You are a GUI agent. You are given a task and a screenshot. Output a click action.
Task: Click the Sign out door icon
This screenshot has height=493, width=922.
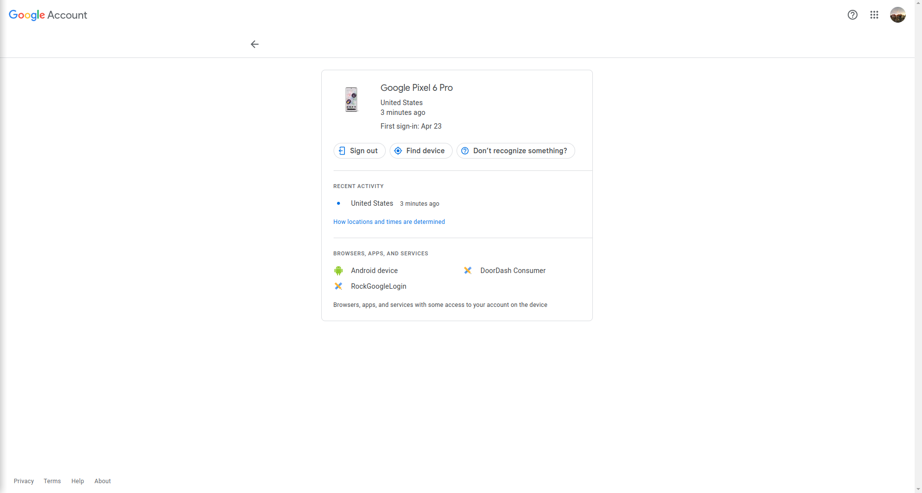coord(342,151)
